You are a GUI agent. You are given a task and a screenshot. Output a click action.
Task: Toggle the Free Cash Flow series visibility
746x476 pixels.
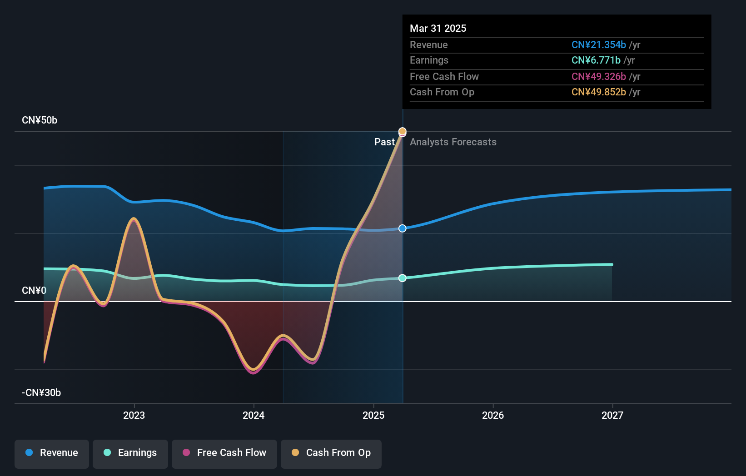pos(224,453)
